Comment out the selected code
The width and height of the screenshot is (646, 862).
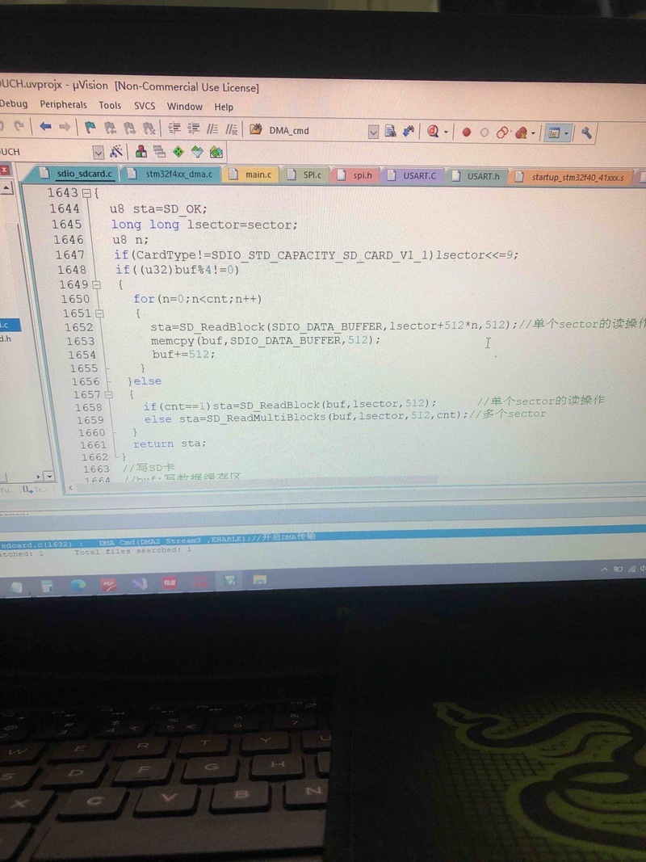click(212, 130)
